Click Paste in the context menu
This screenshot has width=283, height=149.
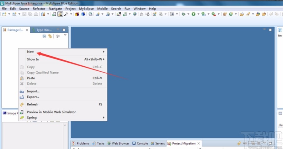click(63, 78)
